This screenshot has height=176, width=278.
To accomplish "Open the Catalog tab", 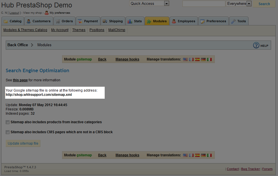I will (12, 21).
